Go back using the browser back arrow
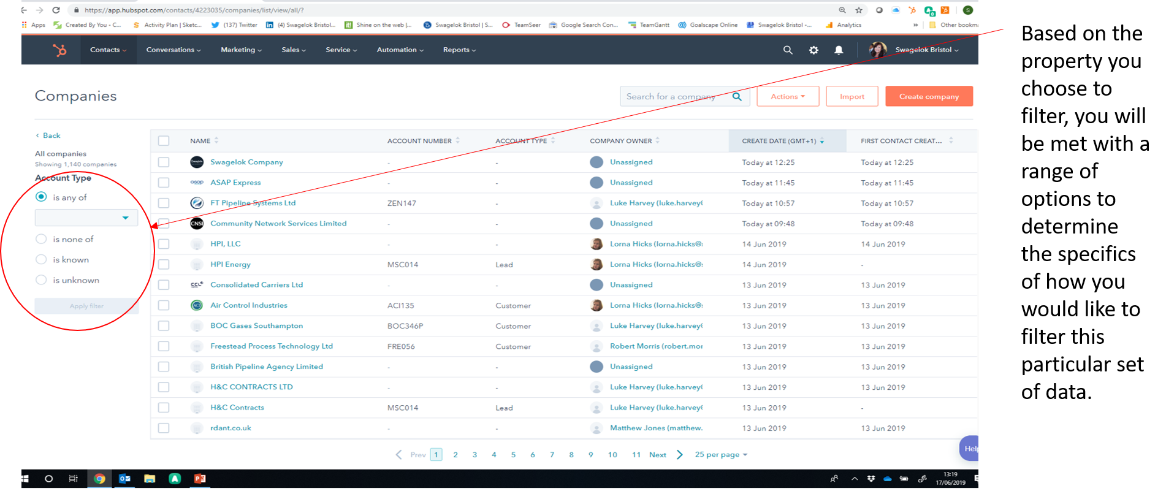The height and width of the screenshot is (502, 1166). pyautogui.click(x=25, y=10)
